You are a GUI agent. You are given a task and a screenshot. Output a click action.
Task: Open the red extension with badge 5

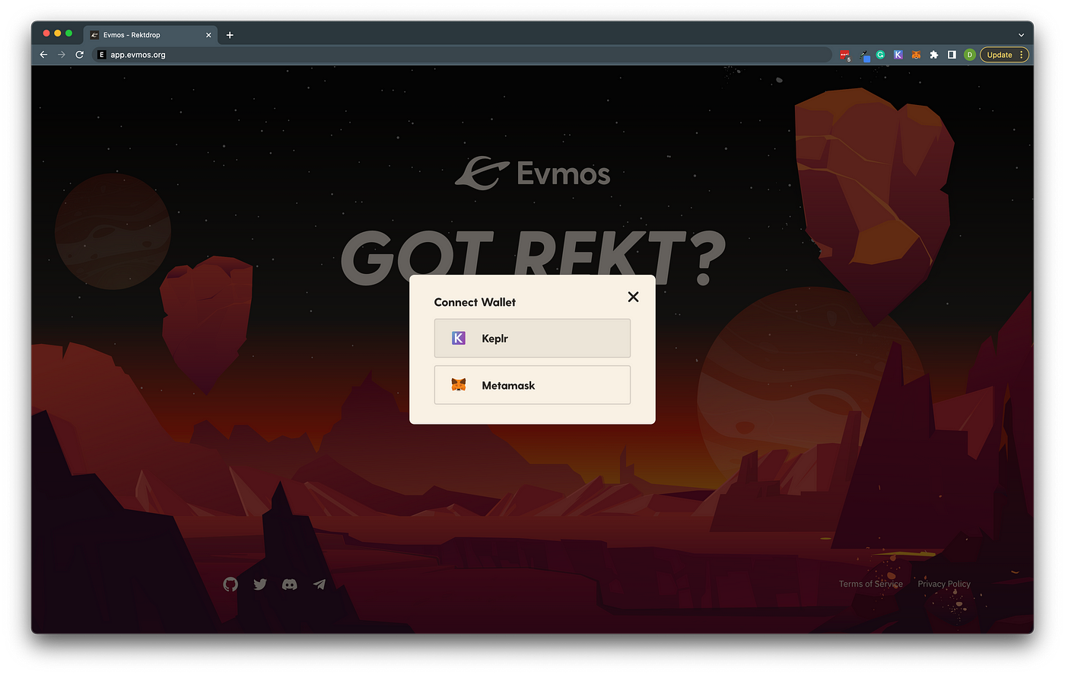point(845,55)
